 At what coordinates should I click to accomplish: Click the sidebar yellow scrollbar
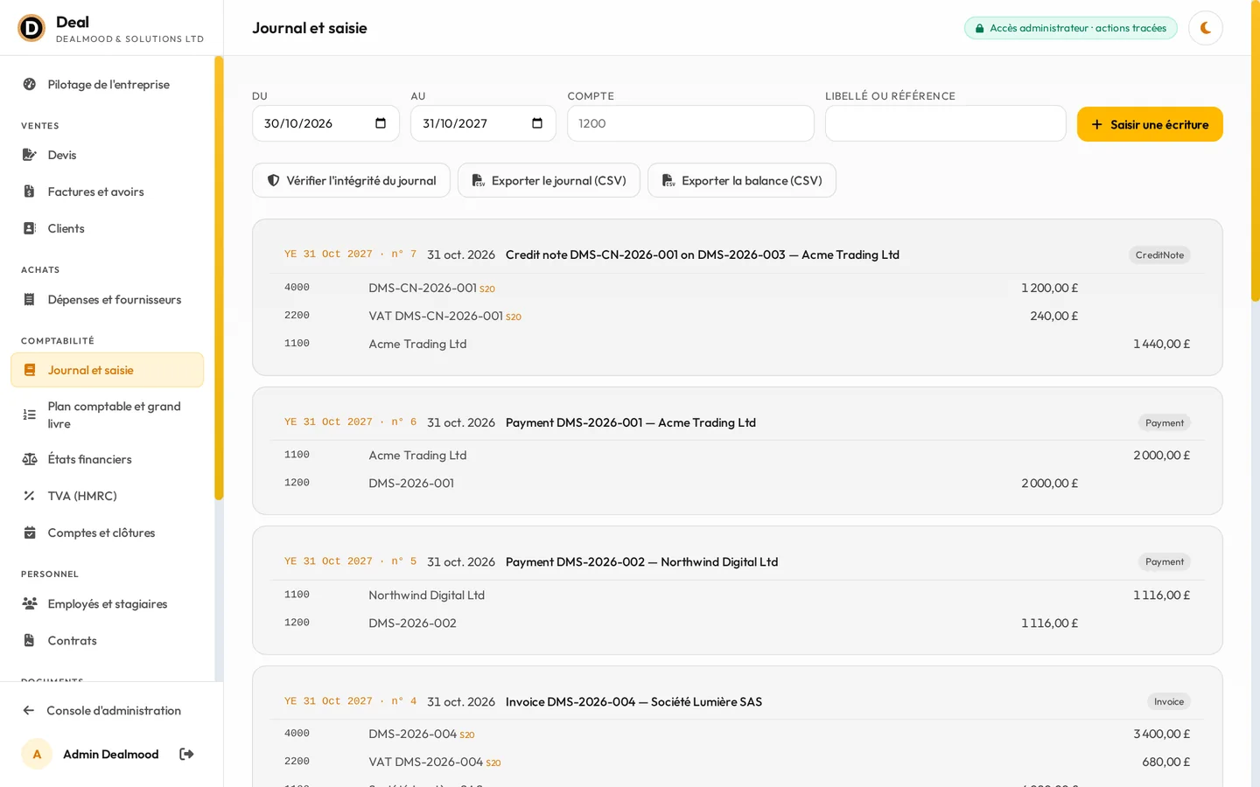click(x=219, y=278)
